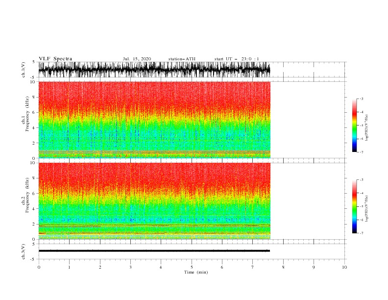The image size is (388, 300).
Task: Select the ch.1 "Frequency (kHz)" axis label
Action: [x=27, y=114]
